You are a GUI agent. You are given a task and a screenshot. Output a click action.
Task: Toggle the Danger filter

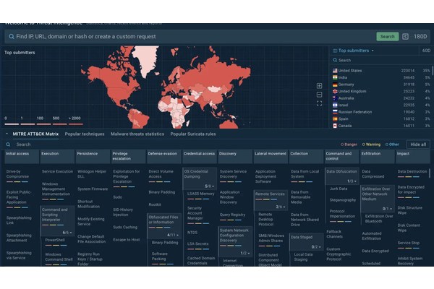coord(349,144)
